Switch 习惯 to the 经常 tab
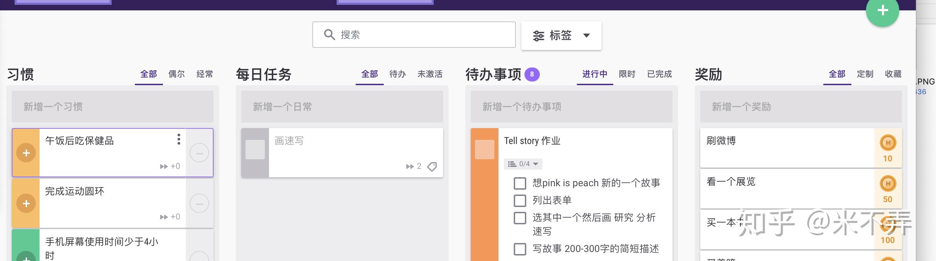The image size is (936, 261). [205, 74]
